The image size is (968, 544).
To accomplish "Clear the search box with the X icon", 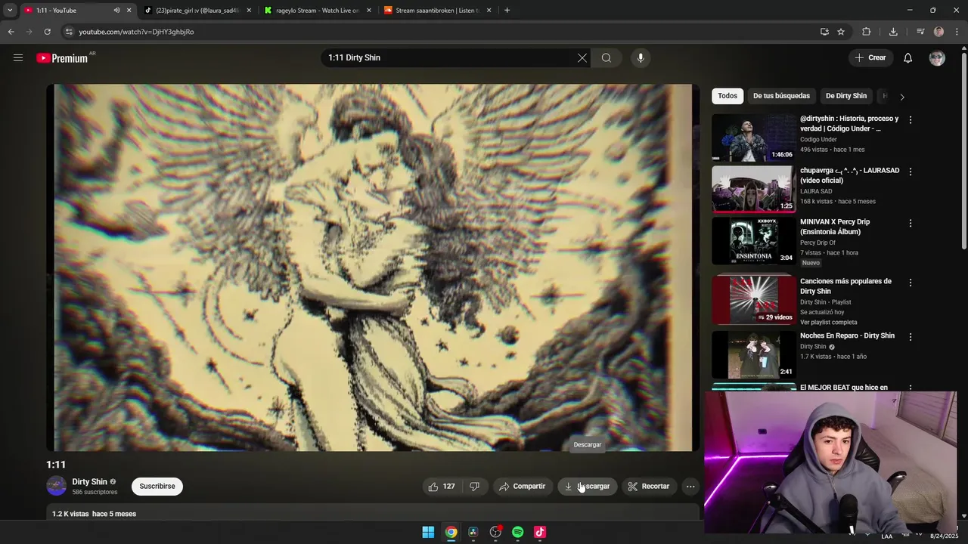I will [x=582, y=58].
